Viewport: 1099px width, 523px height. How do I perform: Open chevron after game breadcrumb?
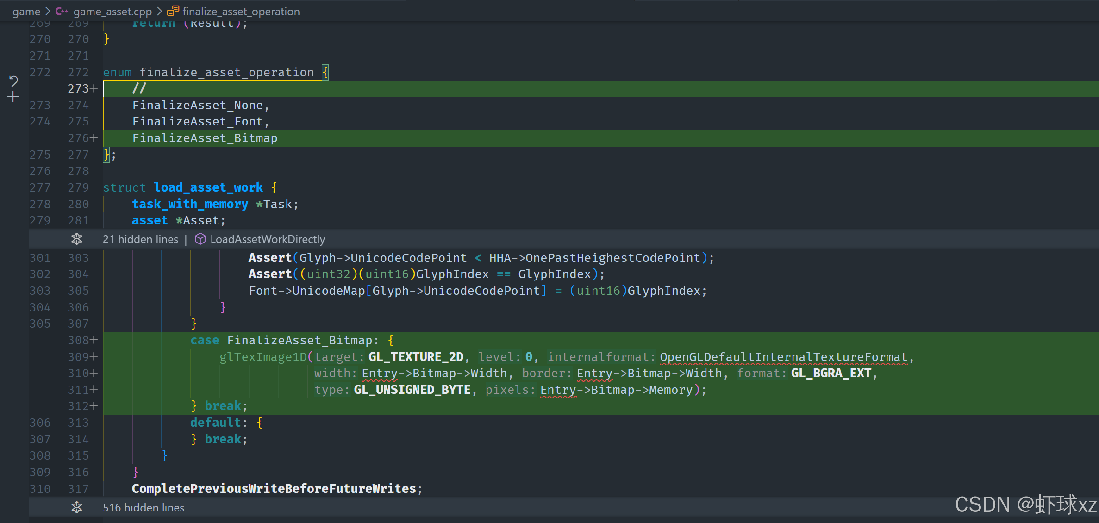(48, 11)
